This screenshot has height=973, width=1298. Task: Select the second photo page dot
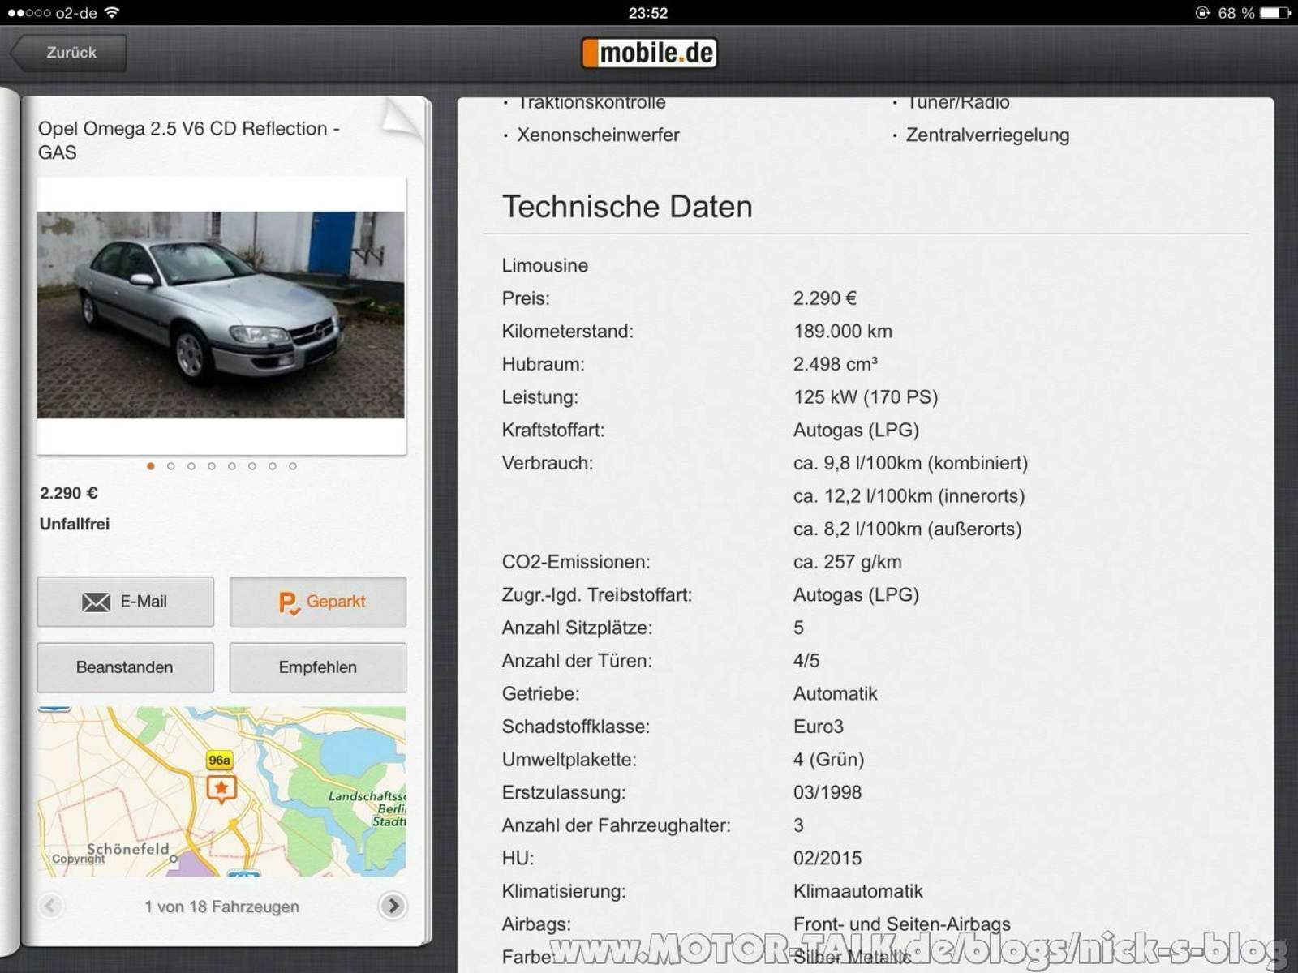171,466
